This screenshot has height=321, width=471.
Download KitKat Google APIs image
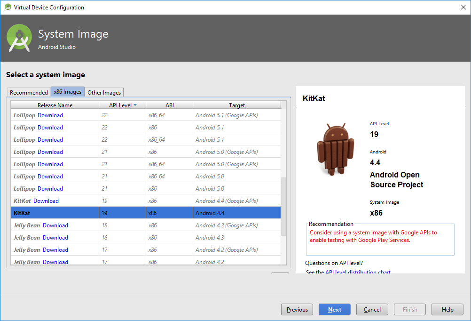tap(46, 201)
